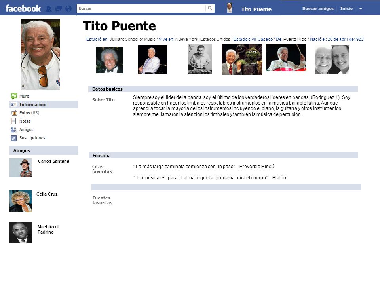This screenshot has height=285, width=380.
Task: Open Machito el Padrino's profile name
Action: point(48,229)
